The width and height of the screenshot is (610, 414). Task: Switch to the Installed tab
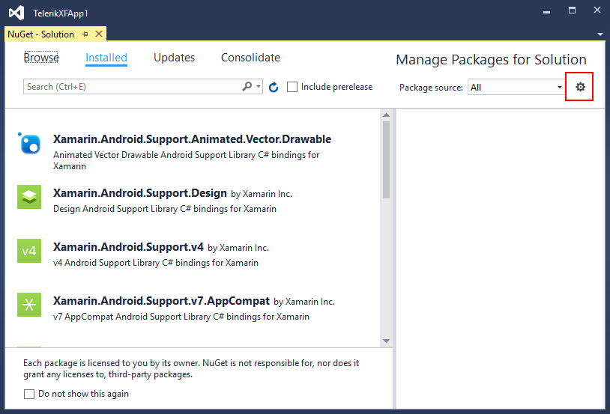[106, 58]
